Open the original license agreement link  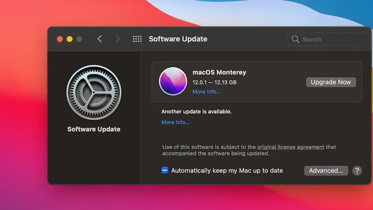click(x=291, y=147)
